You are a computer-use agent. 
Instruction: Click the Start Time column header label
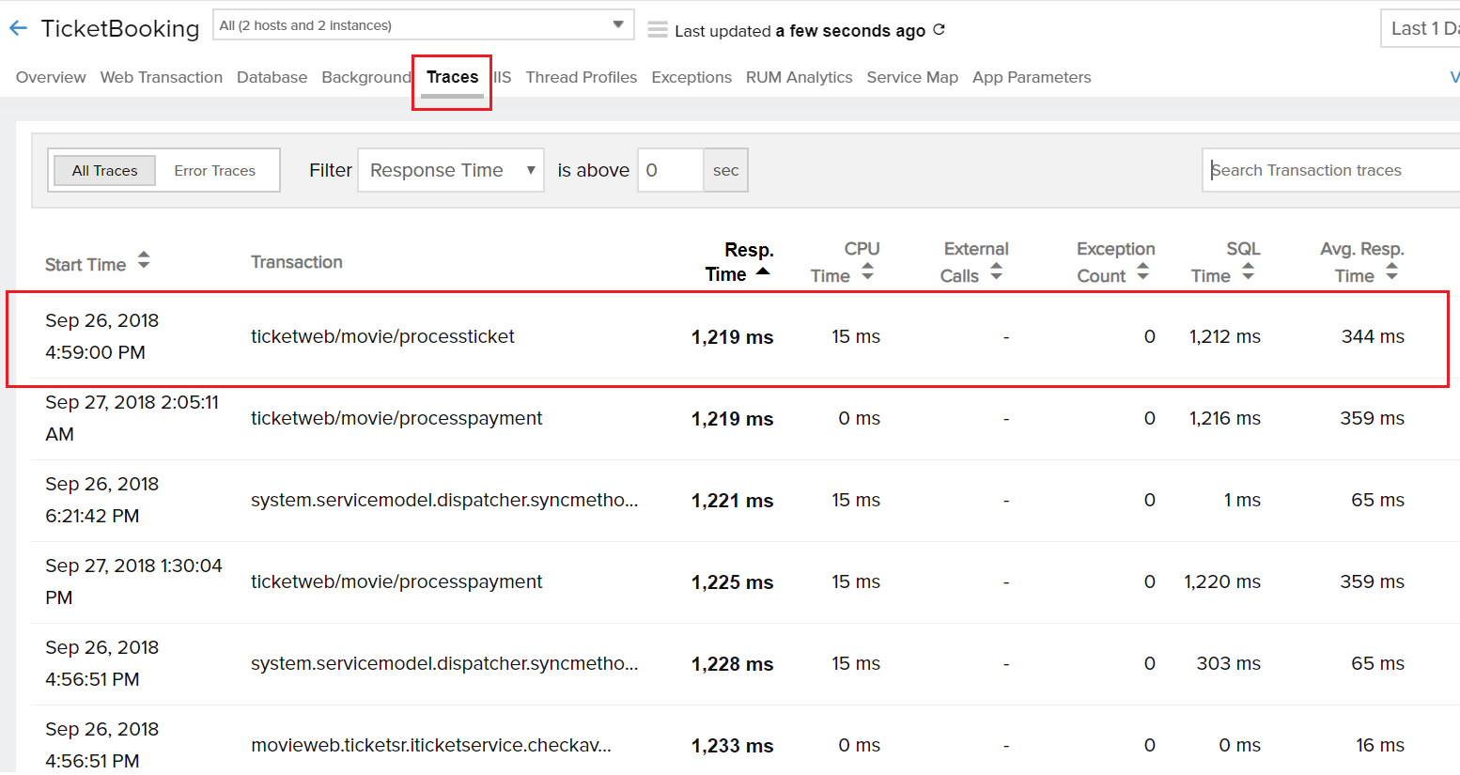[x=85, y=265]
